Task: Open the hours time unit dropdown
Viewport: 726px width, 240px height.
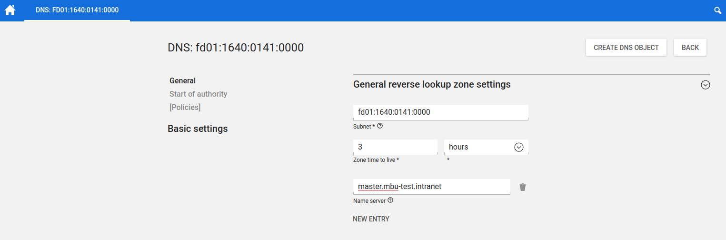Action: click(x=486, y=147)
